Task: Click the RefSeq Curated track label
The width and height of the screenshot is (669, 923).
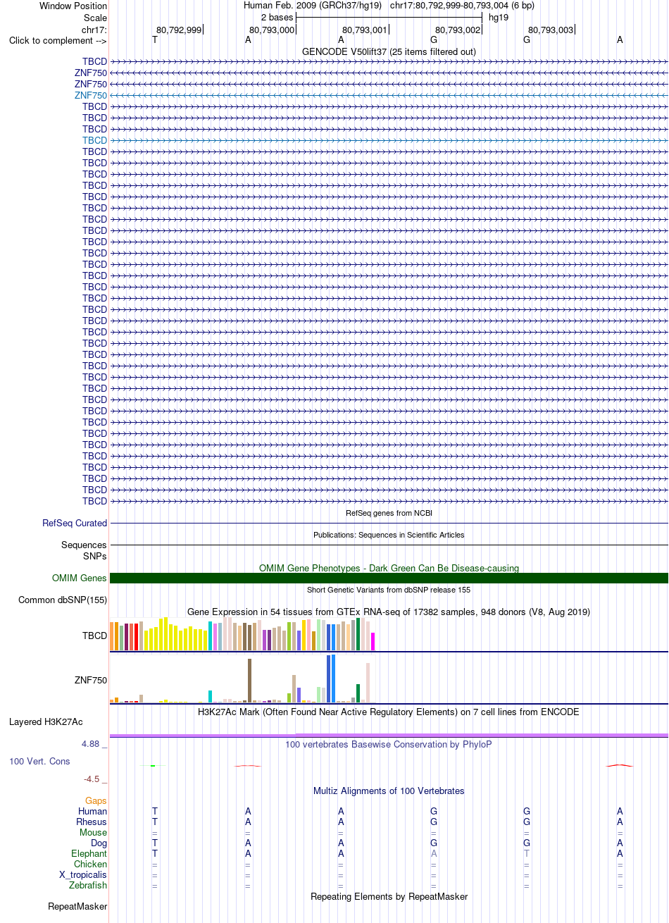Action: point(75,524)
